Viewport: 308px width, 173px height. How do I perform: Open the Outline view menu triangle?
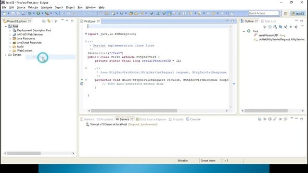302,26
